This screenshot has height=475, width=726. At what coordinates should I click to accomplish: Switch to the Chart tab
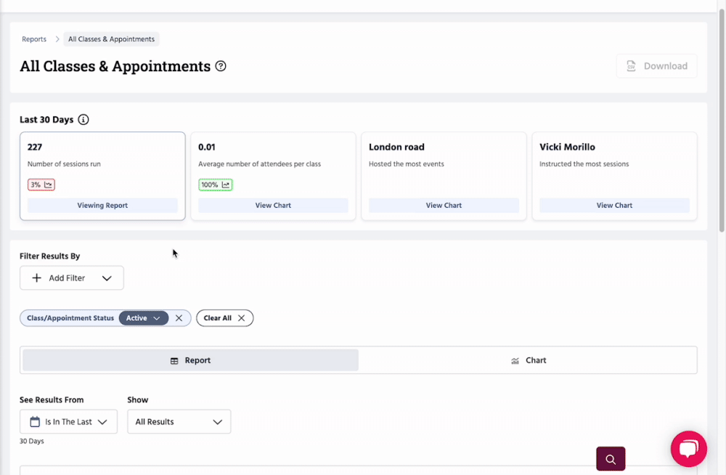point(528,360)
